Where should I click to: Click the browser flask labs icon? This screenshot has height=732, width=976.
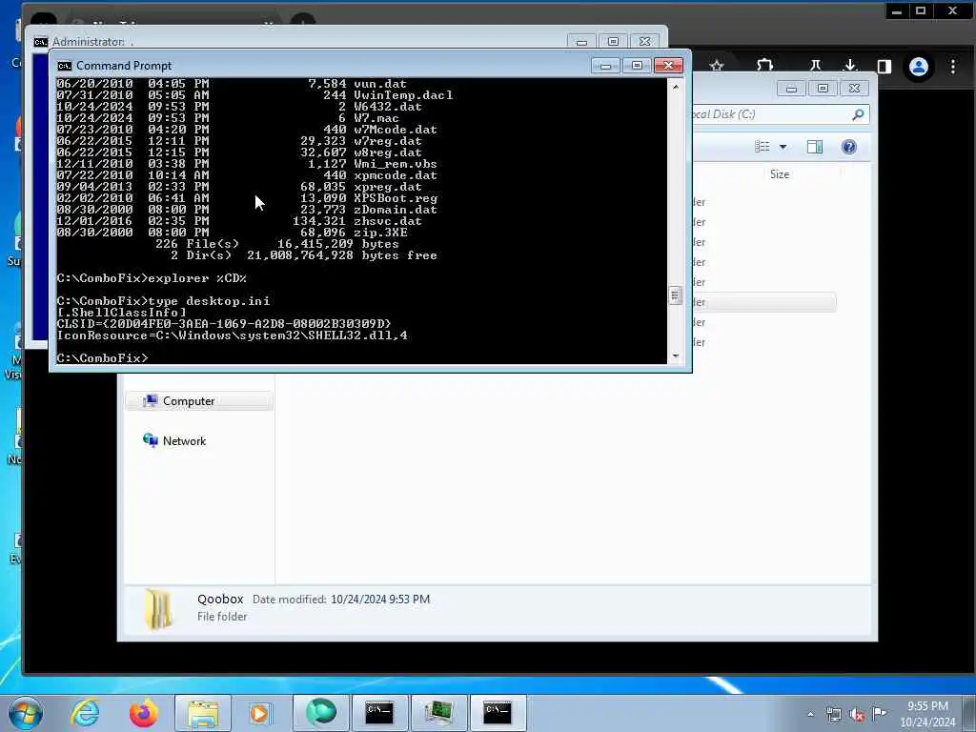(x=815, y=66)
